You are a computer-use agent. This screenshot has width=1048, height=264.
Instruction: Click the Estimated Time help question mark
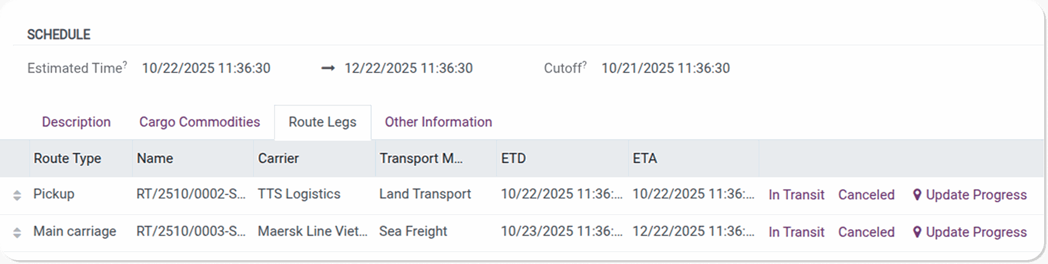[125, 64]
